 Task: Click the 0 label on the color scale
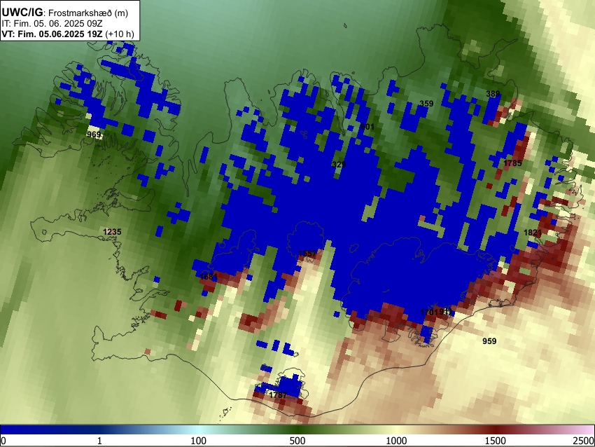tap(3, 441)
